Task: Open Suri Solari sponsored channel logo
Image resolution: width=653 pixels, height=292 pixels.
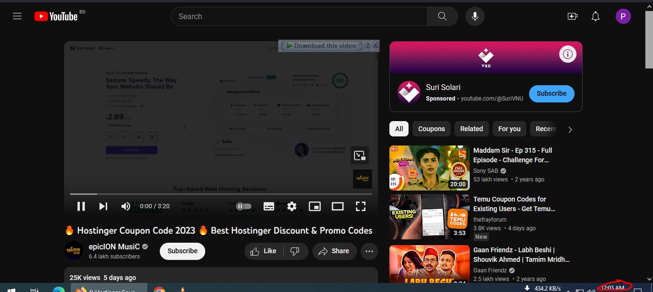Action: point(409,92)
